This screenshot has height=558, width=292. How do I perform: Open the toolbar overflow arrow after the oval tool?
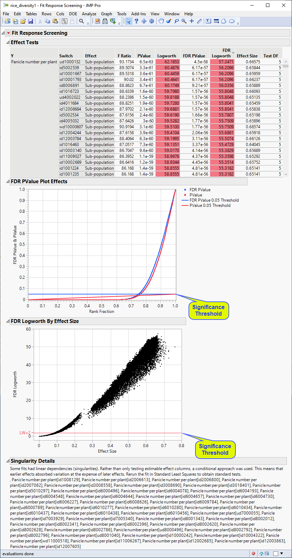(238, 23)
